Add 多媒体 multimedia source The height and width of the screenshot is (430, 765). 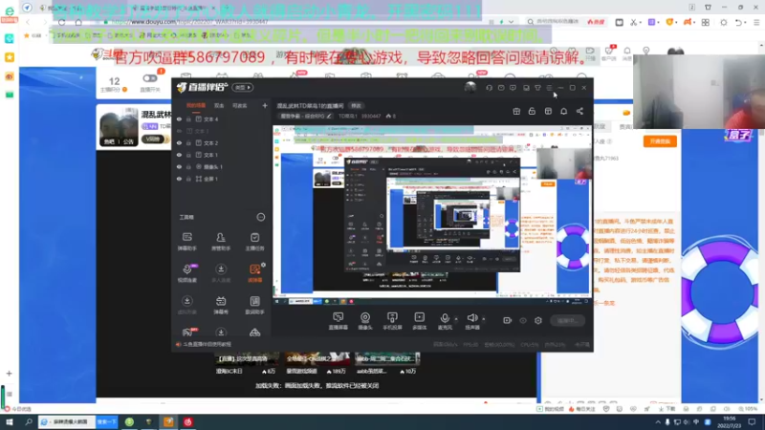click(x=419, y=321)
